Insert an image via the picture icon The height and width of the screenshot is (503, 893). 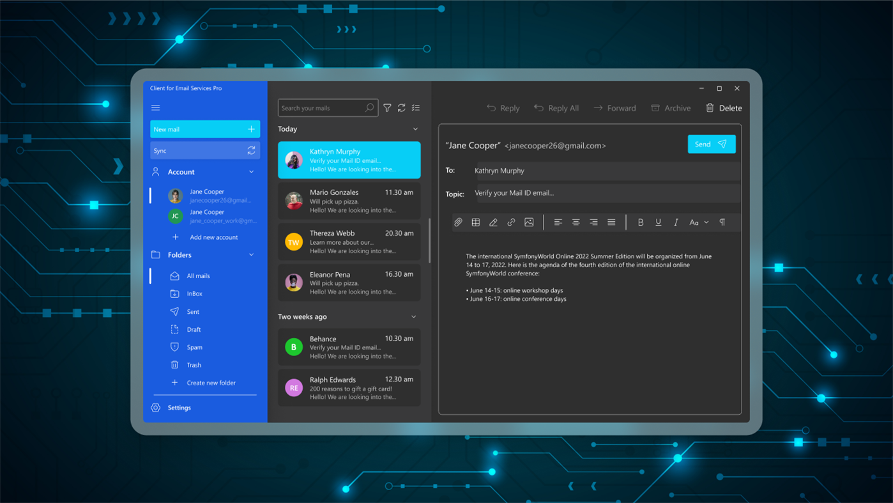tap(529, 222)
